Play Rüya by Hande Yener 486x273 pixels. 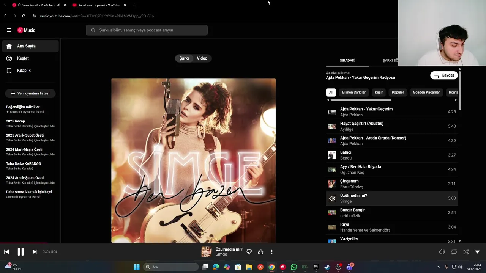click(x=392, y=227)
